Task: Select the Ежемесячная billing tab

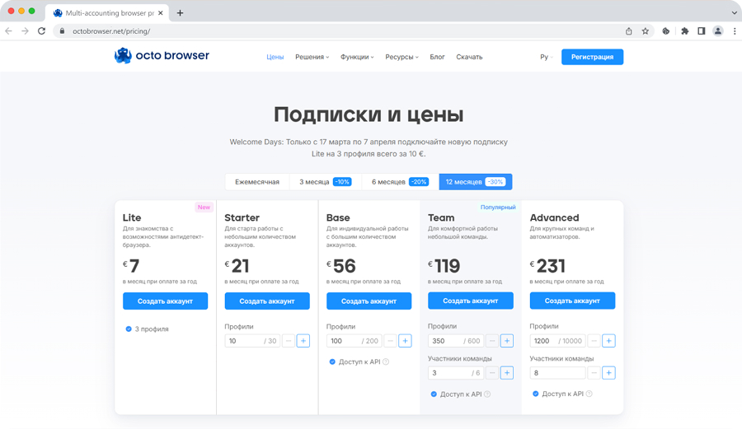Action: coord(257,182)
